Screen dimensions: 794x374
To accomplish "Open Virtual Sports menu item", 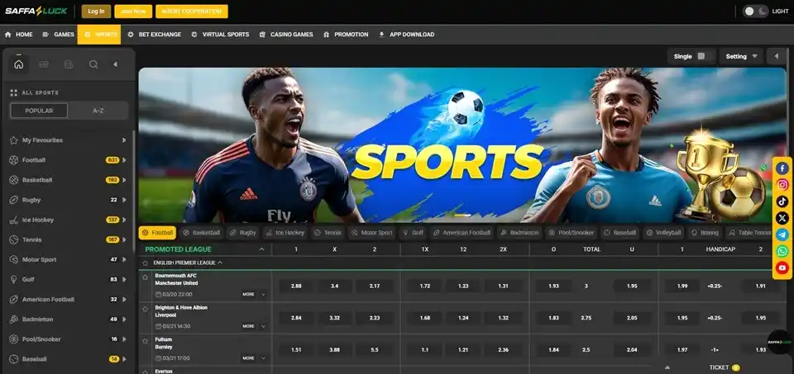I will 220,35.
